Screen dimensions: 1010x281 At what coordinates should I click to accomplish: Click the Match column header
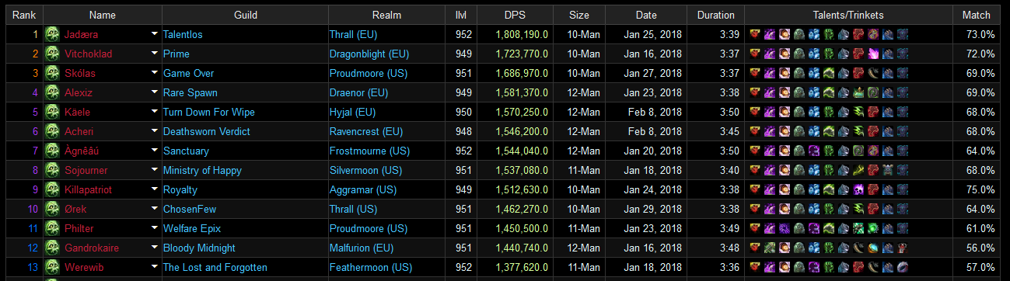pos(976,15)
